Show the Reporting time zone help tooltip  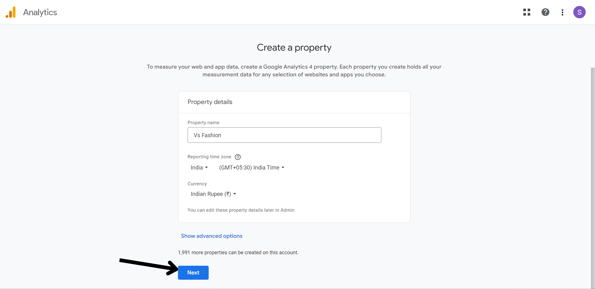tap(238, 157)
